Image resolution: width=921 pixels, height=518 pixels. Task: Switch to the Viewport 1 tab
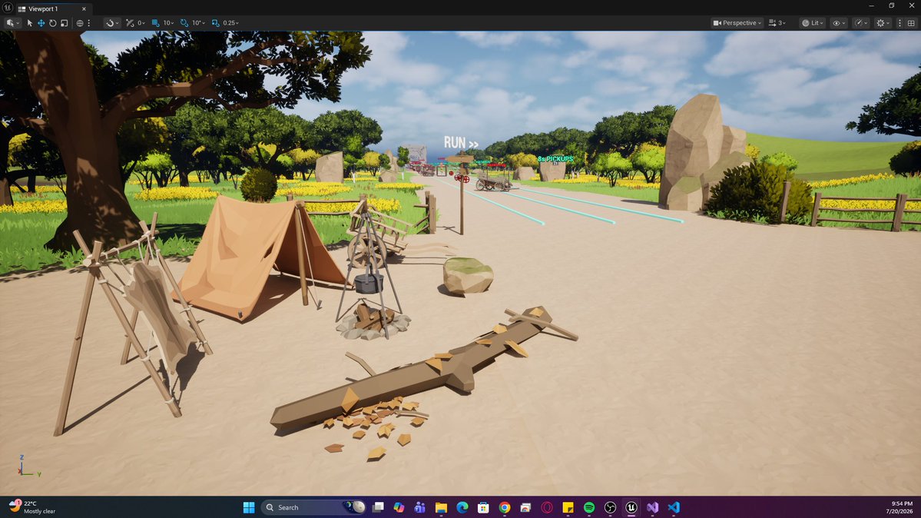(x=44, y=8)
